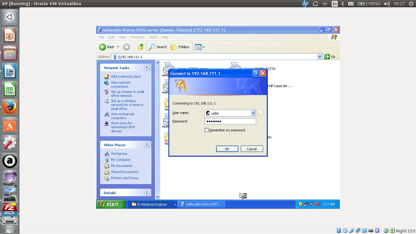The width and height of the screenshot is (416, 234).
Task: Click the network connection tray icon in XP
Action: [x=306, y=204]
